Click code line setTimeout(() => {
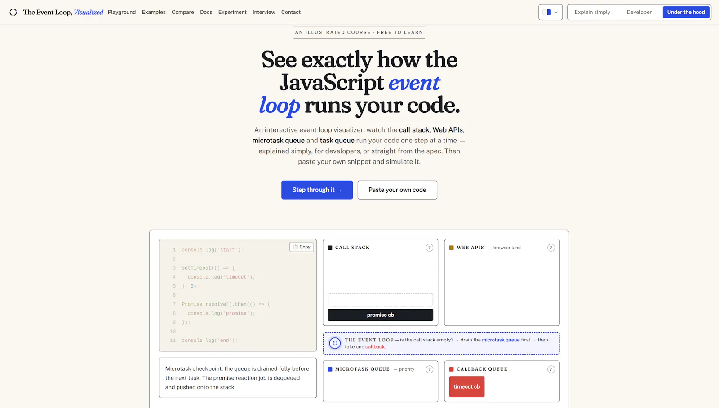719x408 pixels. coord(209,268)
